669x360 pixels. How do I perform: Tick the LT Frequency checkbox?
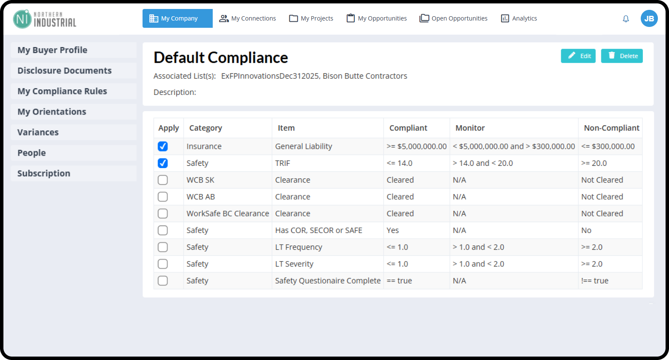163,247
